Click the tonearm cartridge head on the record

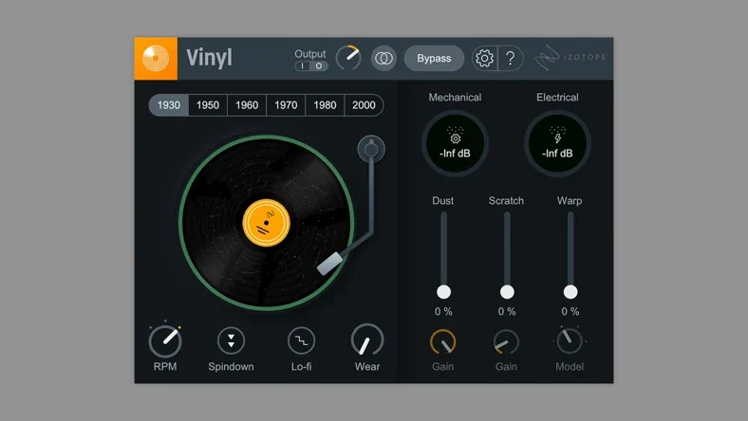point(329,264)
